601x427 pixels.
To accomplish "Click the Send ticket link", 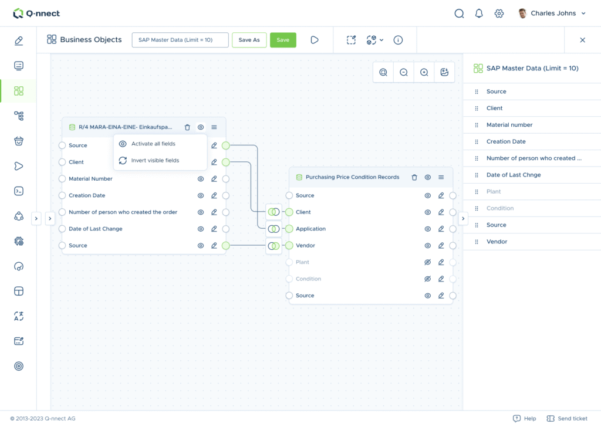I will tap(567, 419).
